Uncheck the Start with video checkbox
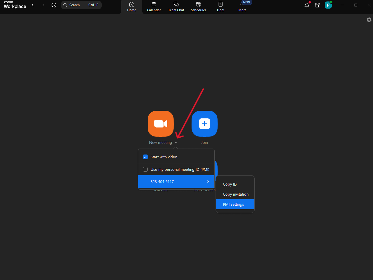Viewport: 373px width, 280px height. (145, 157)
